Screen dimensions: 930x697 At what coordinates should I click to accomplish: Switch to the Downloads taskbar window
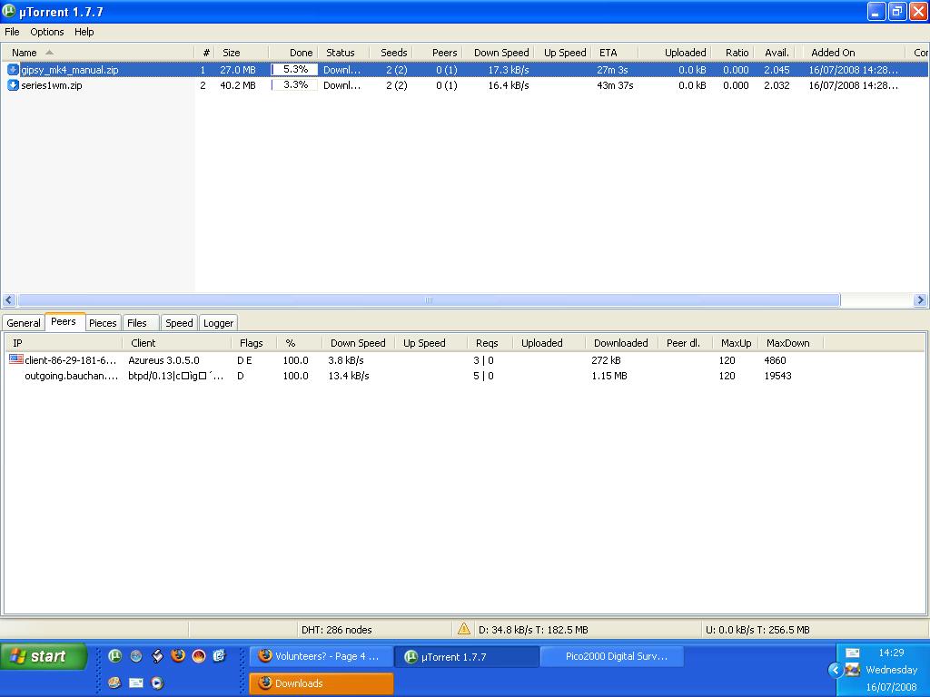pyautogui.click(x=322, y=683)
